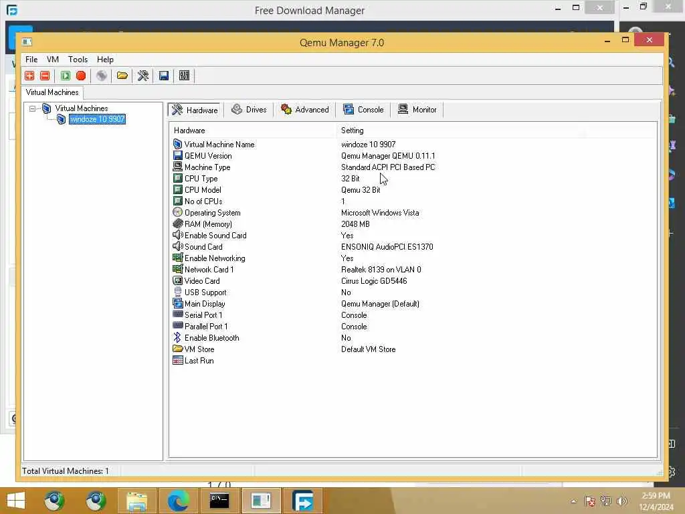Click the open folder toolbar icon
This screenshot has height=514, width=685.
pyautogui.click(x=122, y=76)
